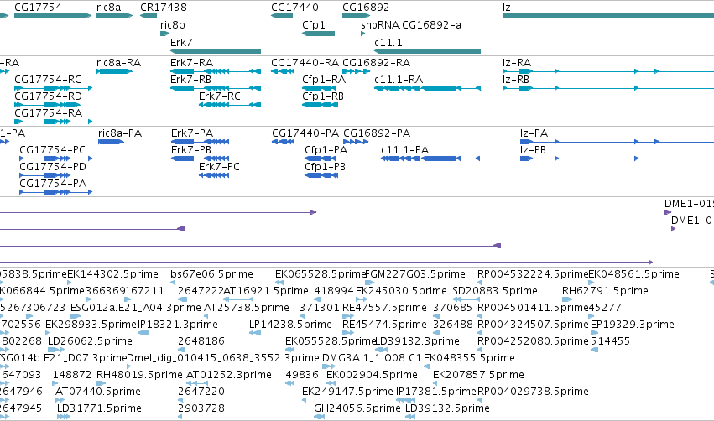The image size is (714, 421).
Task: Select the Erk7-PA protein label
Action: click(x=191, y=133)
